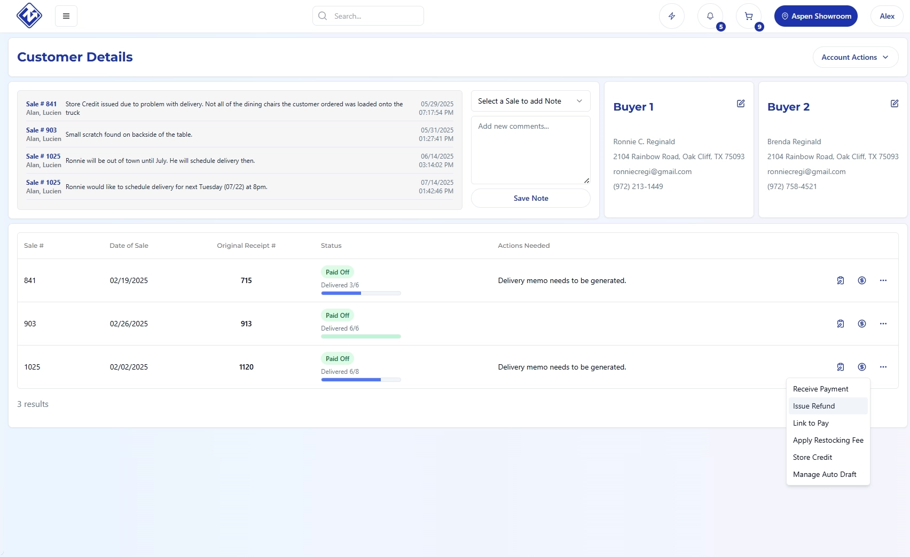Edit Buyer 2 details using pencil icon
Viewport: 910px width, 557px height.
894,104
